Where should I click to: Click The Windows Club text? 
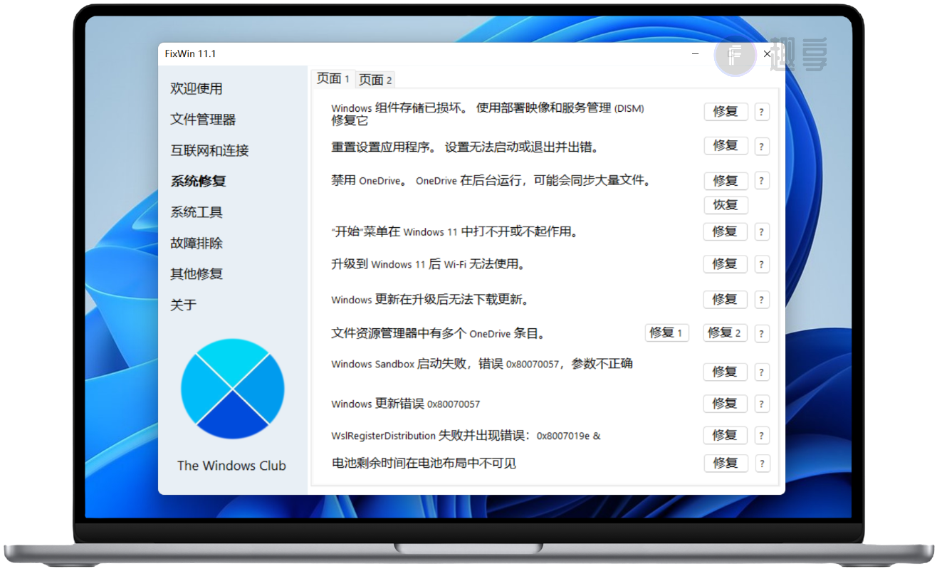pyautogui.click(x=231, y=466)
